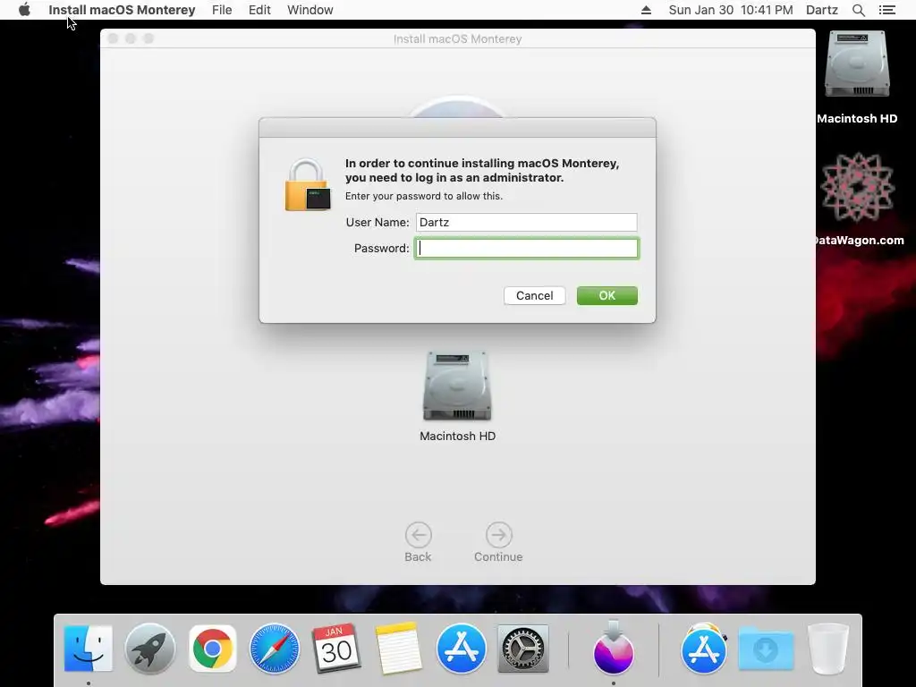The height and width of the screenshot is (687, 916).
Task: Open Finder from the Dock
Action: click(89, 649)
